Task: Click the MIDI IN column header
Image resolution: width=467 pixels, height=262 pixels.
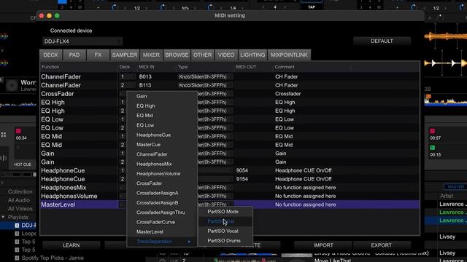Action: tap(146, 67)
